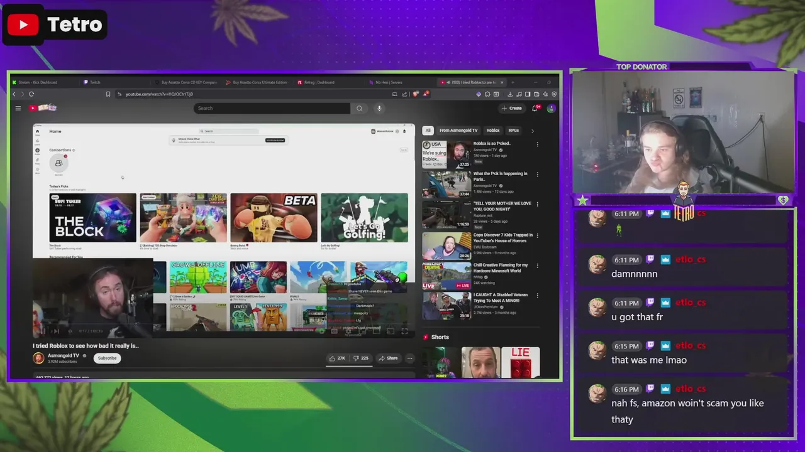Open 'Chill Creative Planning' Minecraft video title
The height and width of the screenshot is (452, 805).
(501, 268)
